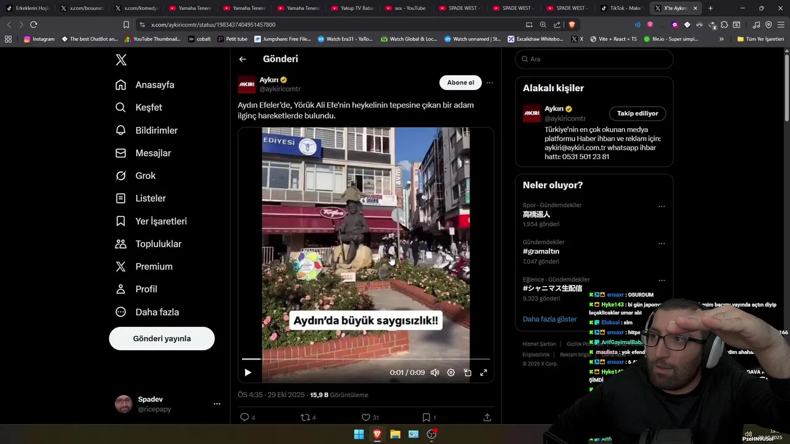Toggle picture-in-picture for video
Screen dimensions: 790x444
pyautogui.click(x=467, y=372)
